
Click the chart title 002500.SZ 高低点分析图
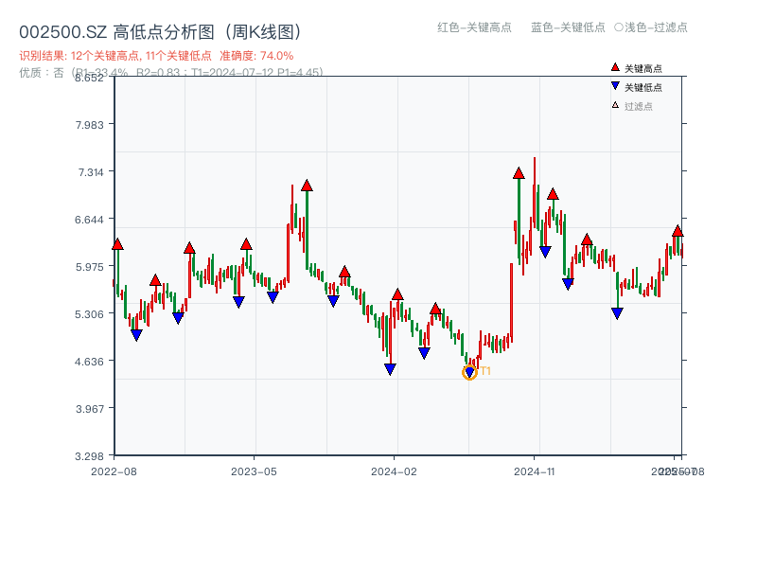point(161,32)
